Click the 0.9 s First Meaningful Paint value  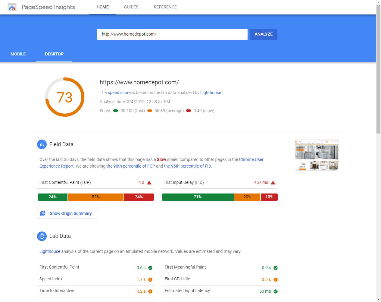(x=266, y=268)
